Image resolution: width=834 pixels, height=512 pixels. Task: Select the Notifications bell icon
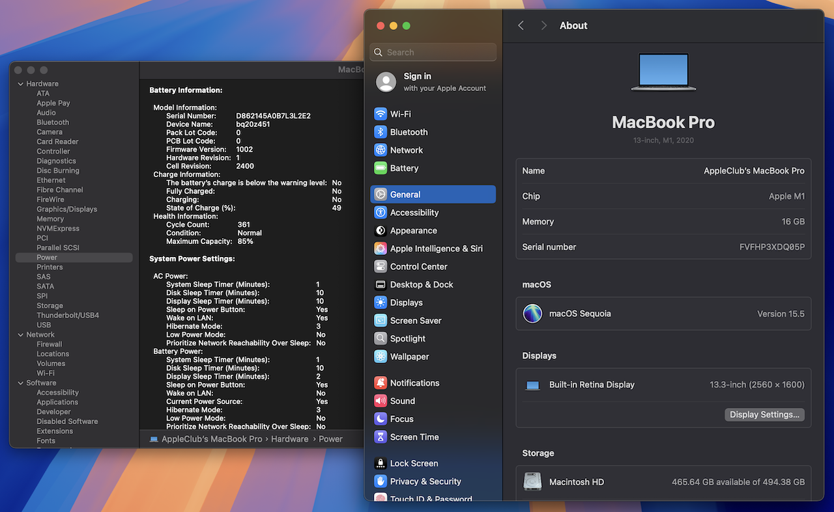click(381, 383)
